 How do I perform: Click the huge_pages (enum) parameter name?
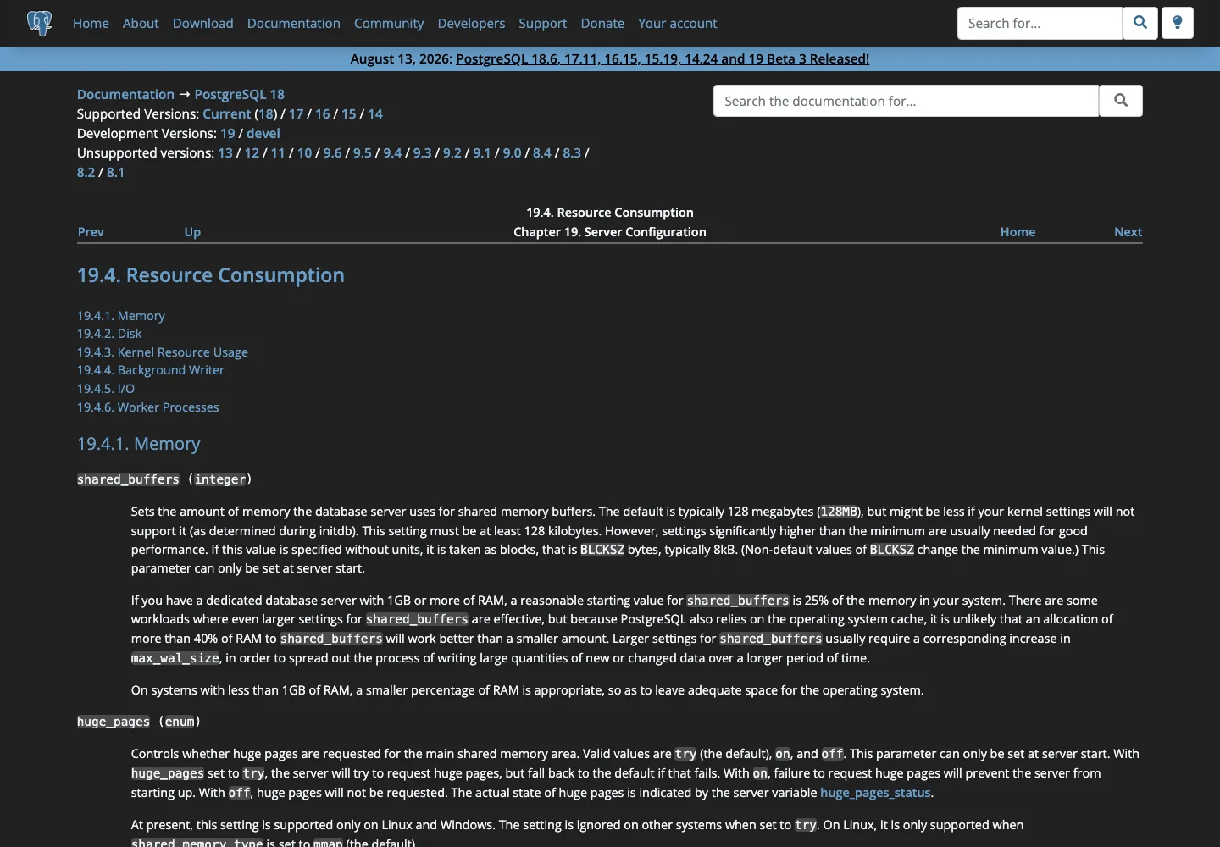(x=114, y=722)
